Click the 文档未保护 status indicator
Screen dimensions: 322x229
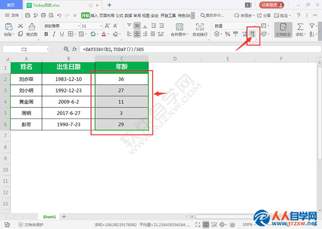(x=31, y=224)
